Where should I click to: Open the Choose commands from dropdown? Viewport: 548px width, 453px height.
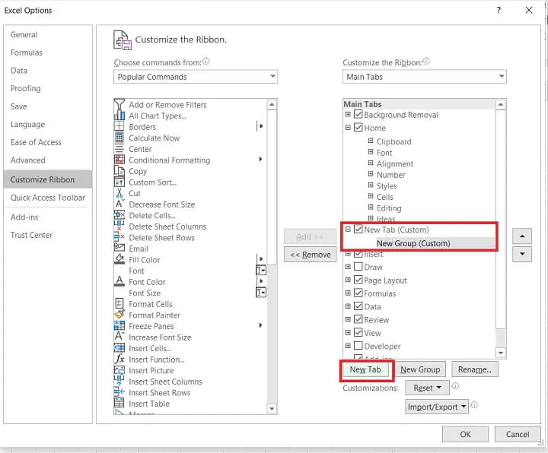[196, 77]
